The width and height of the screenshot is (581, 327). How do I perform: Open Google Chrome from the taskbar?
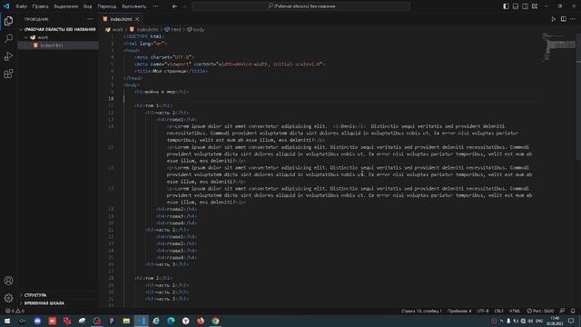215,321
